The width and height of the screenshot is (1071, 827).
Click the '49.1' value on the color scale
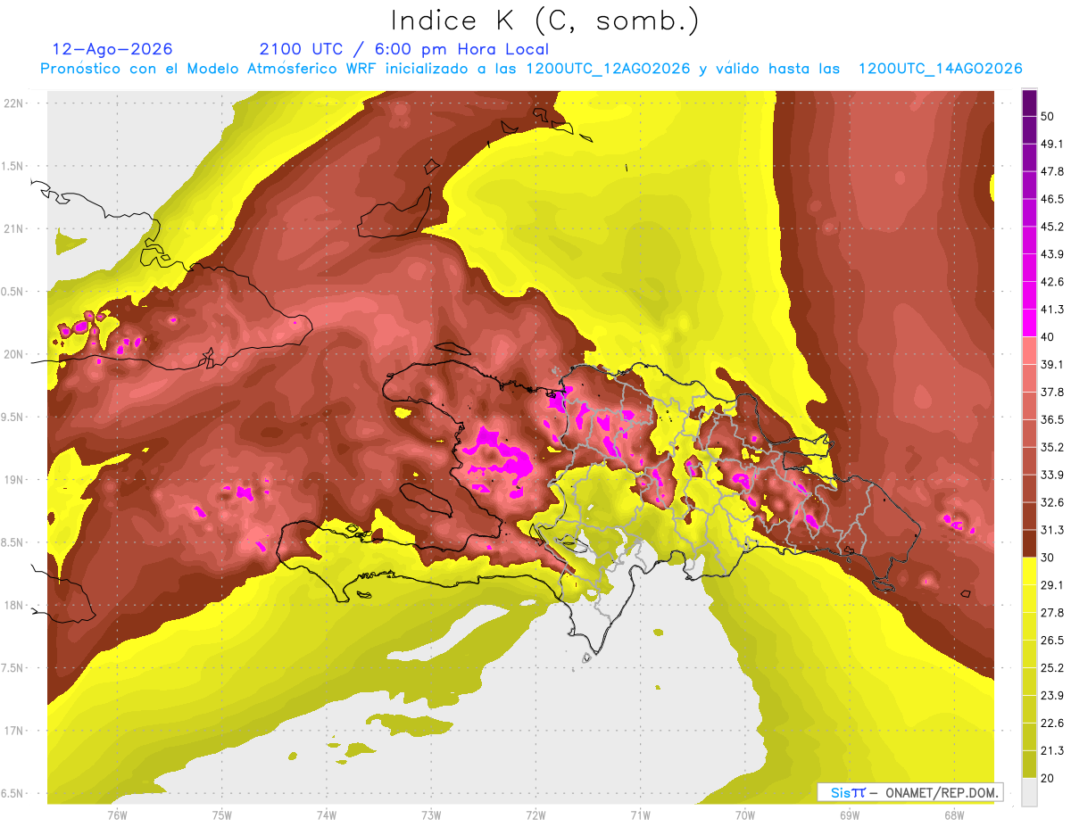click(x=1052, y=145)
